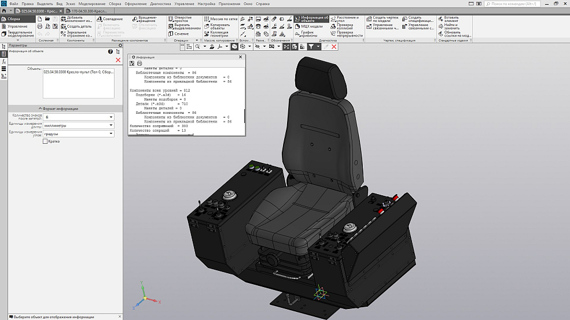
Task: Click the red X cancel icon in Параметры panel
Action: tap(118, 59)
